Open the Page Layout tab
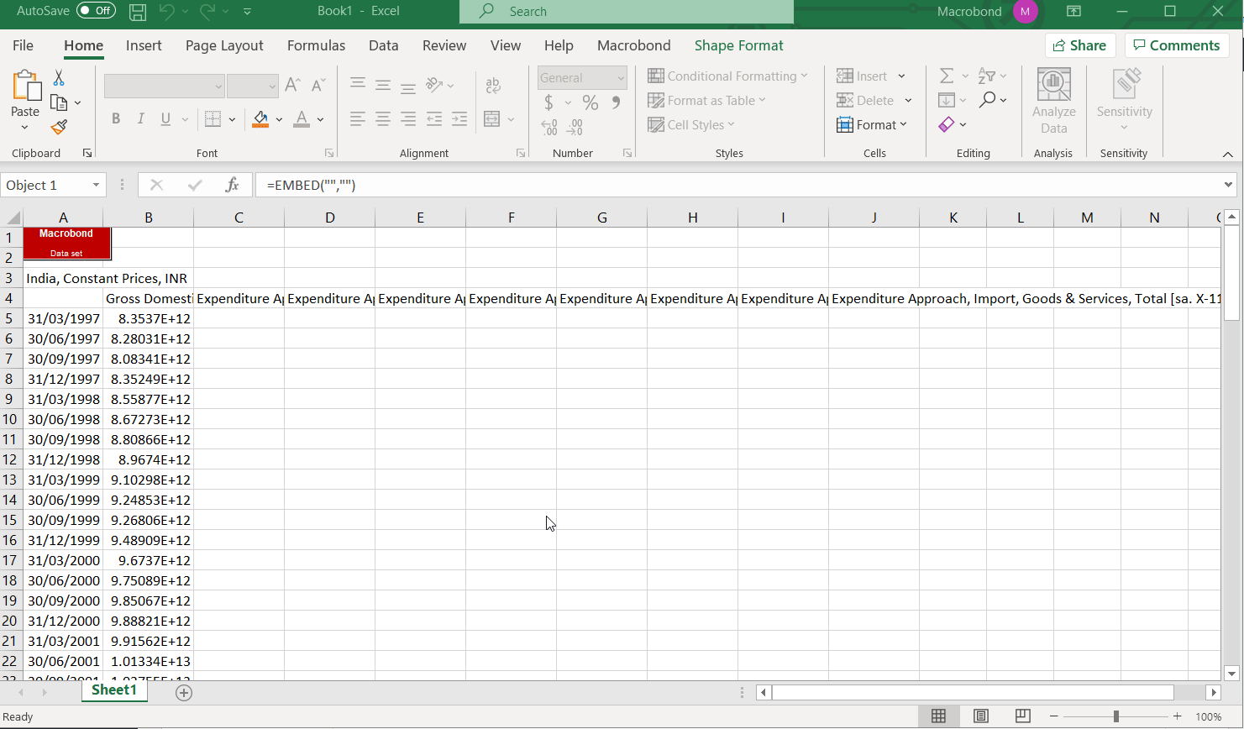Screen dimensions: 1244x729 coord(224,45)
